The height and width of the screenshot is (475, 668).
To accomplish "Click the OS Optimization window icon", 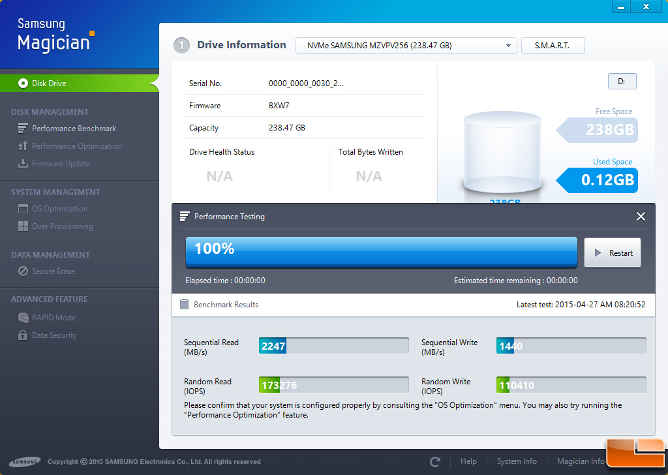I will pos(23,209).
